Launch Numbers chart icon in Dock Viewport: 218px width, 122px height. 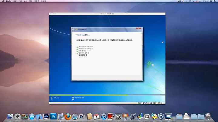[x=140, y=117]
